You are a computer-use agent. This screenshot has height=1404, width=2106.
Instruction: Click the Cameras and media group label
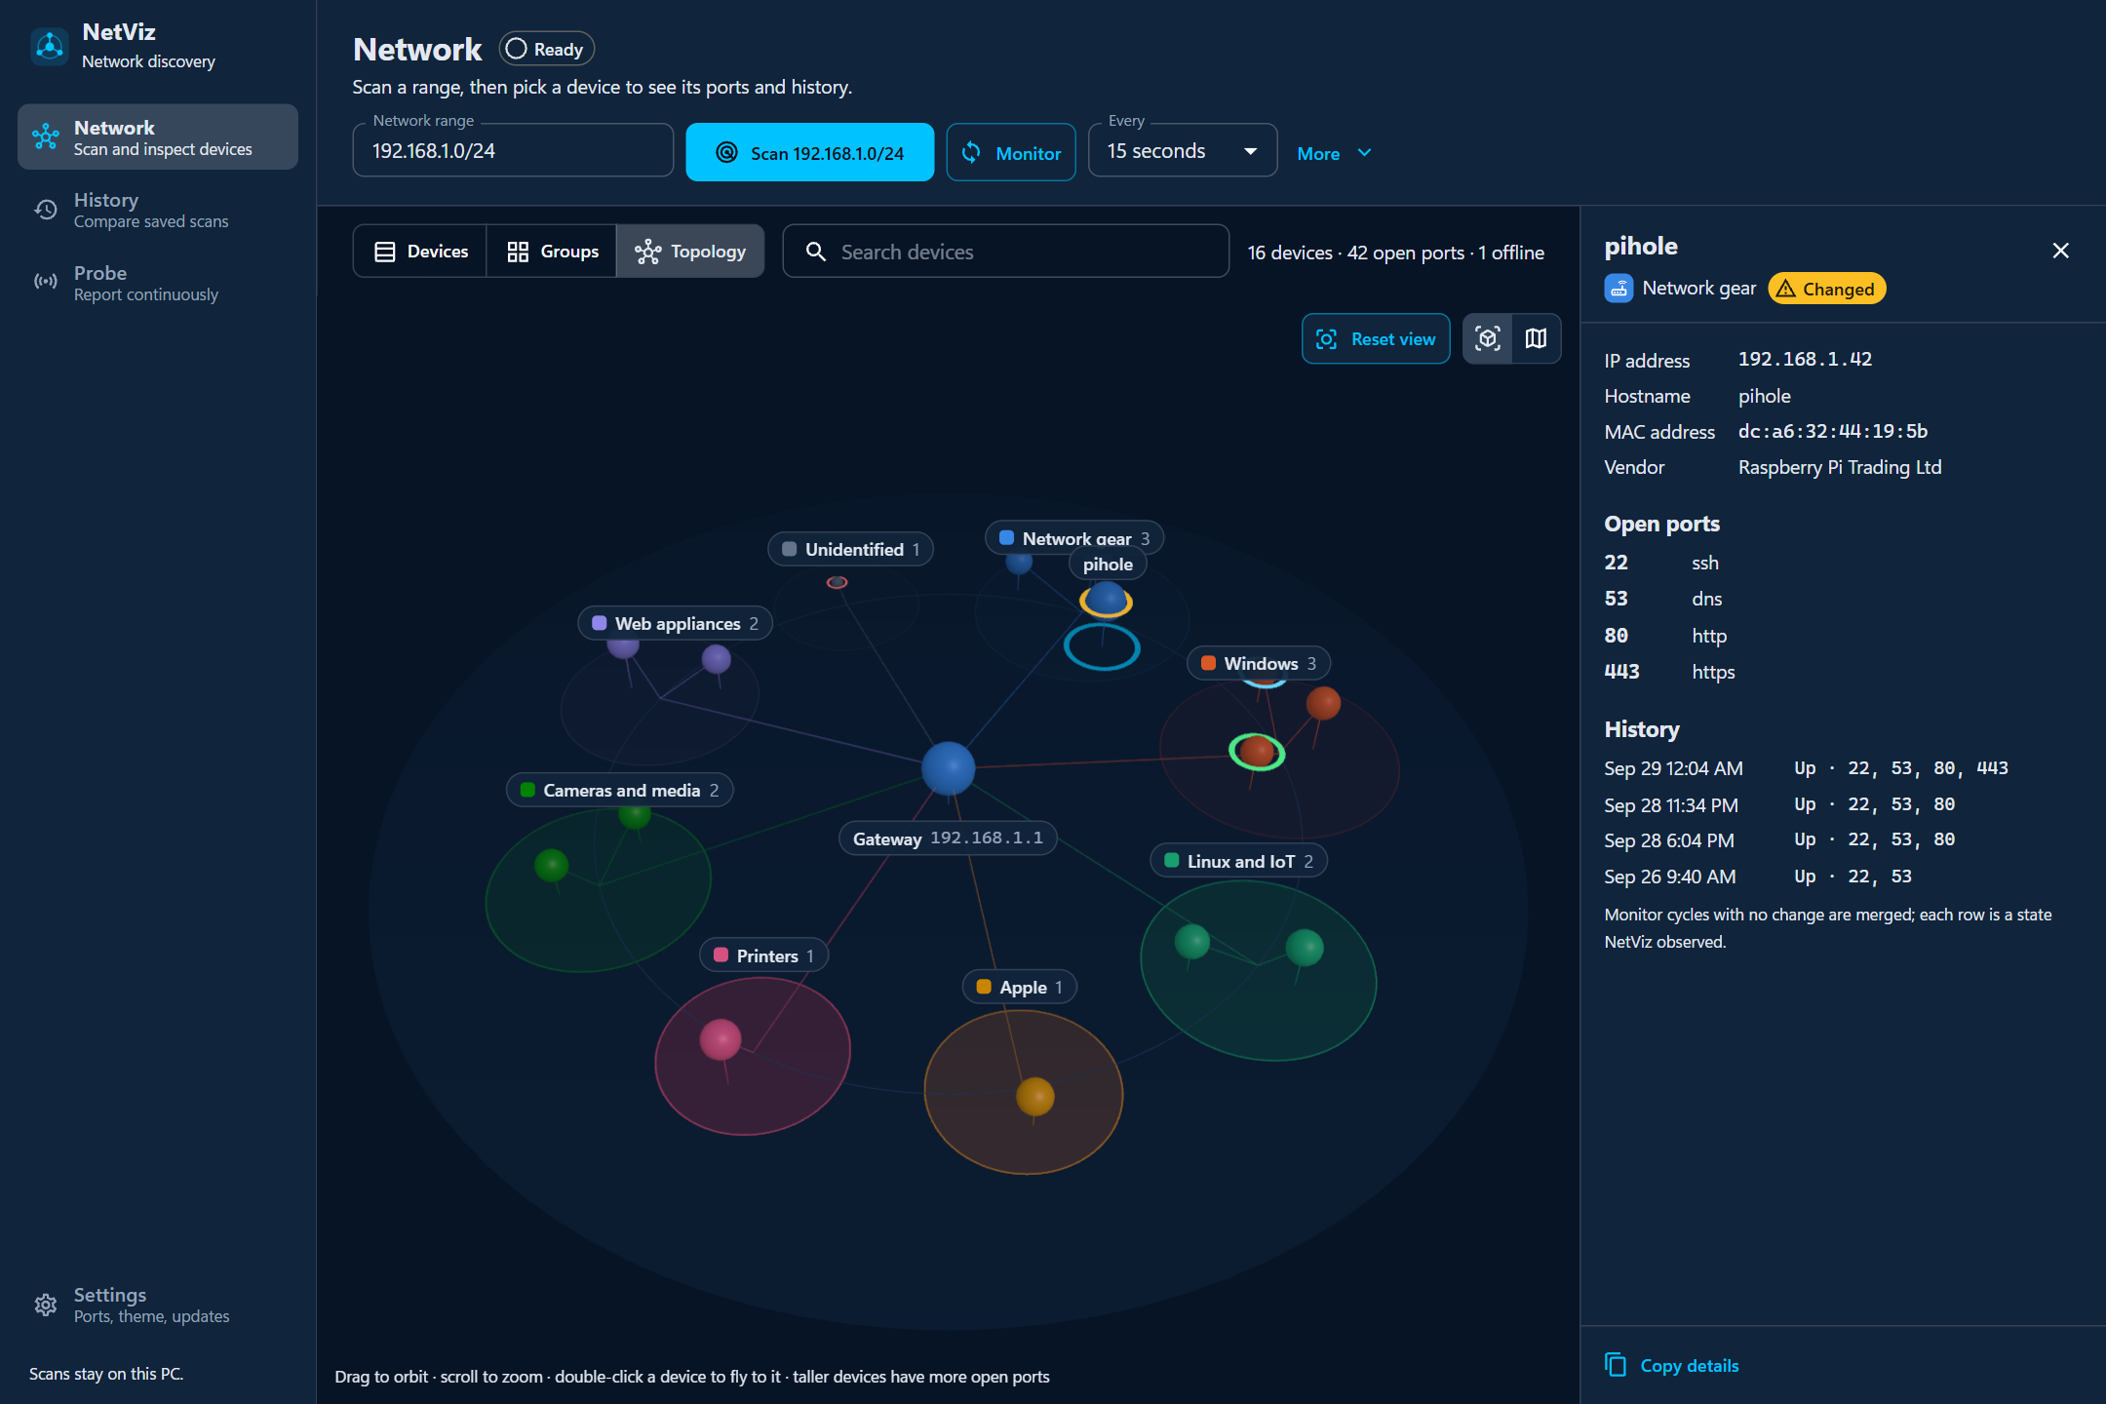coord(619,791)
